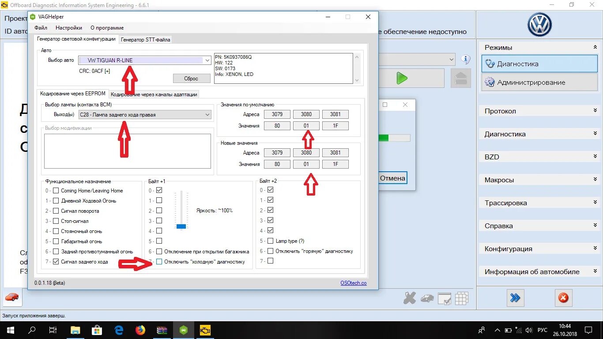Open File Explorer from the taskbar

click(75, 330)
